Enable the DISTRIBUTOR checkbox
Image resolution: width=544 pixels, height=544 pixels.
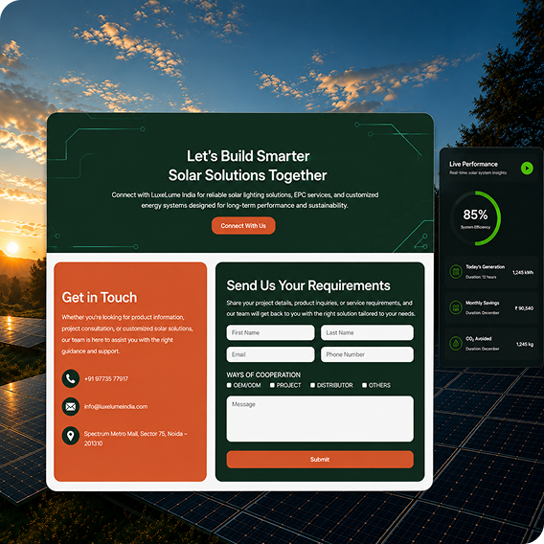312,385
